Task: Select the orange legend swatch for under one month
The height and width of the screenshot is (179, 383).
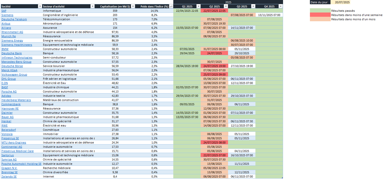Action: [x=320, y=19]
